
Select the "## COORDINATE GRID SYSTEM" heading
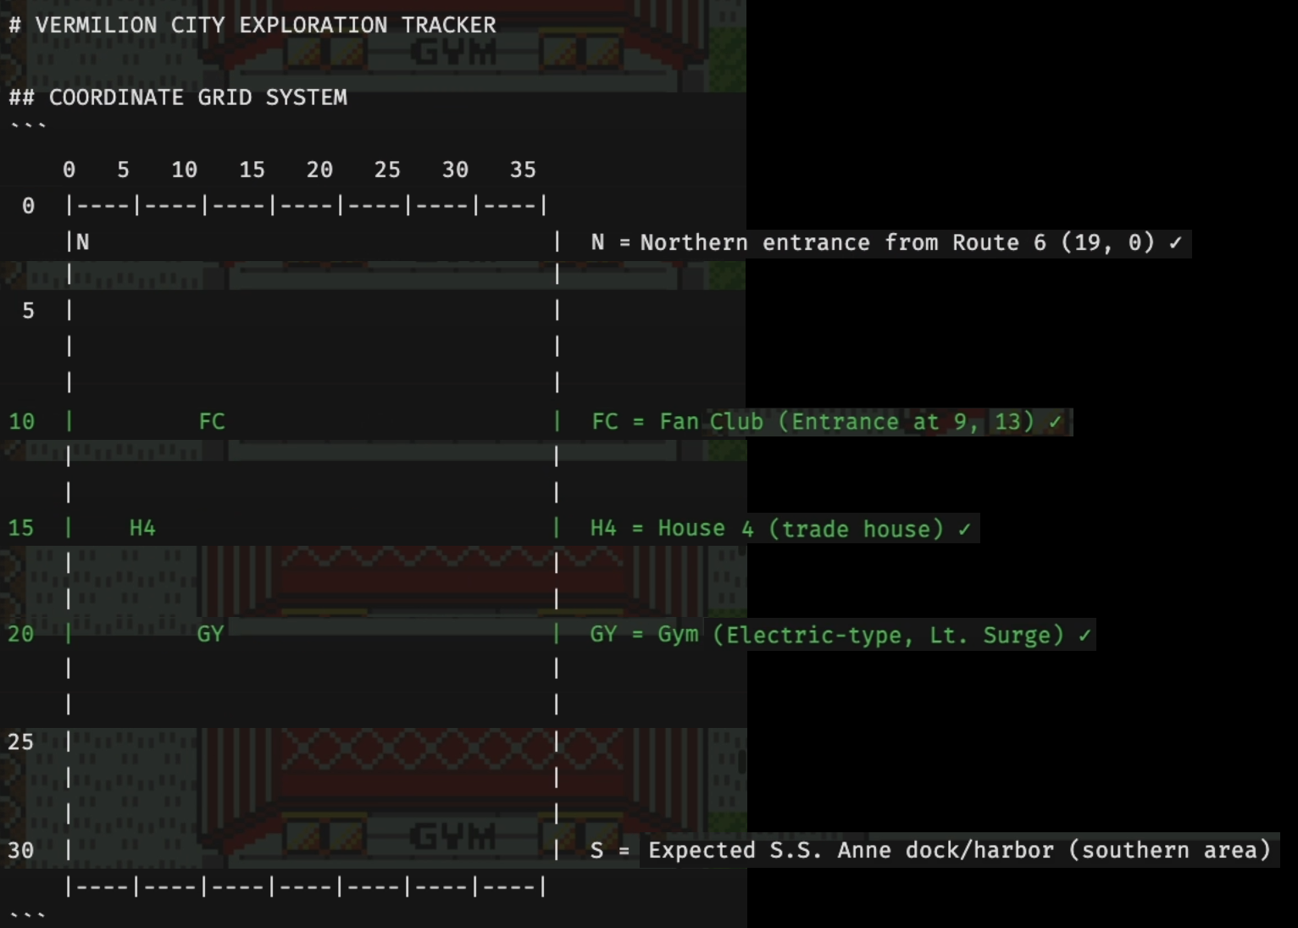[x=178, y=97]
